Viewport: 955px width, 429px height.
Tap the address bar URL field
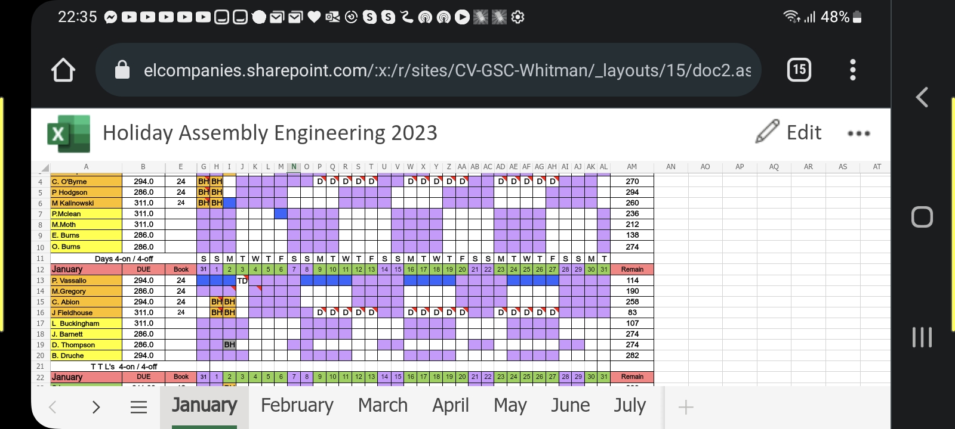click(x=446, y=70)
